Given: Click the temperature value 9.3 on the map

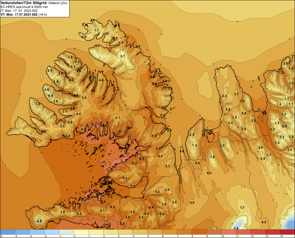Looking at the screenshot, I should [93, 91].
